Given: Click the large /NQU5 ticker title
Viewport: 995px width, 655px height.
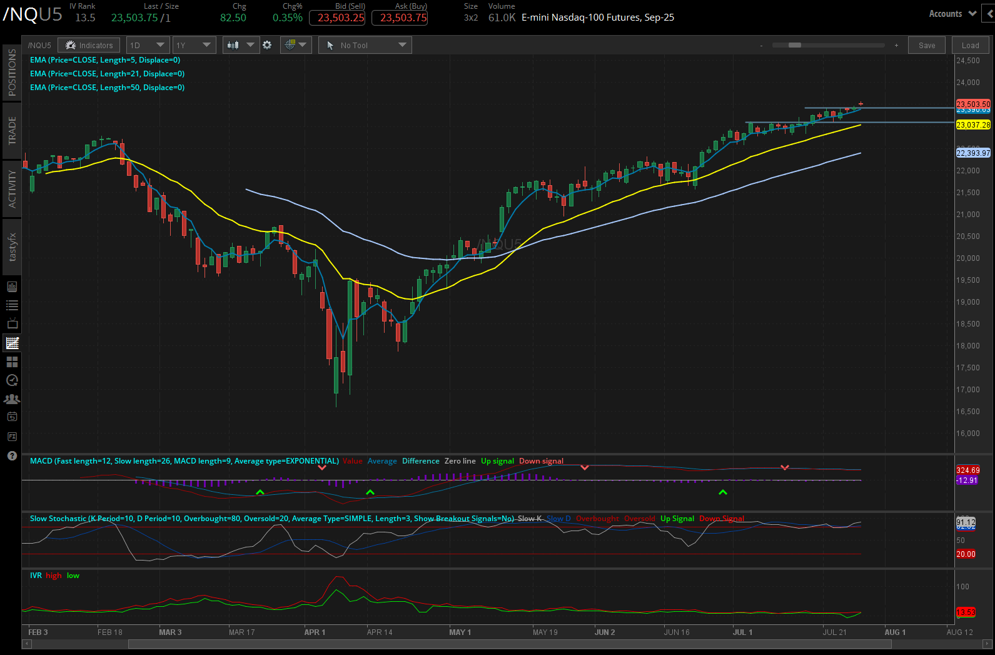Looking at the screenshot, I should click(x=33, y=14).
